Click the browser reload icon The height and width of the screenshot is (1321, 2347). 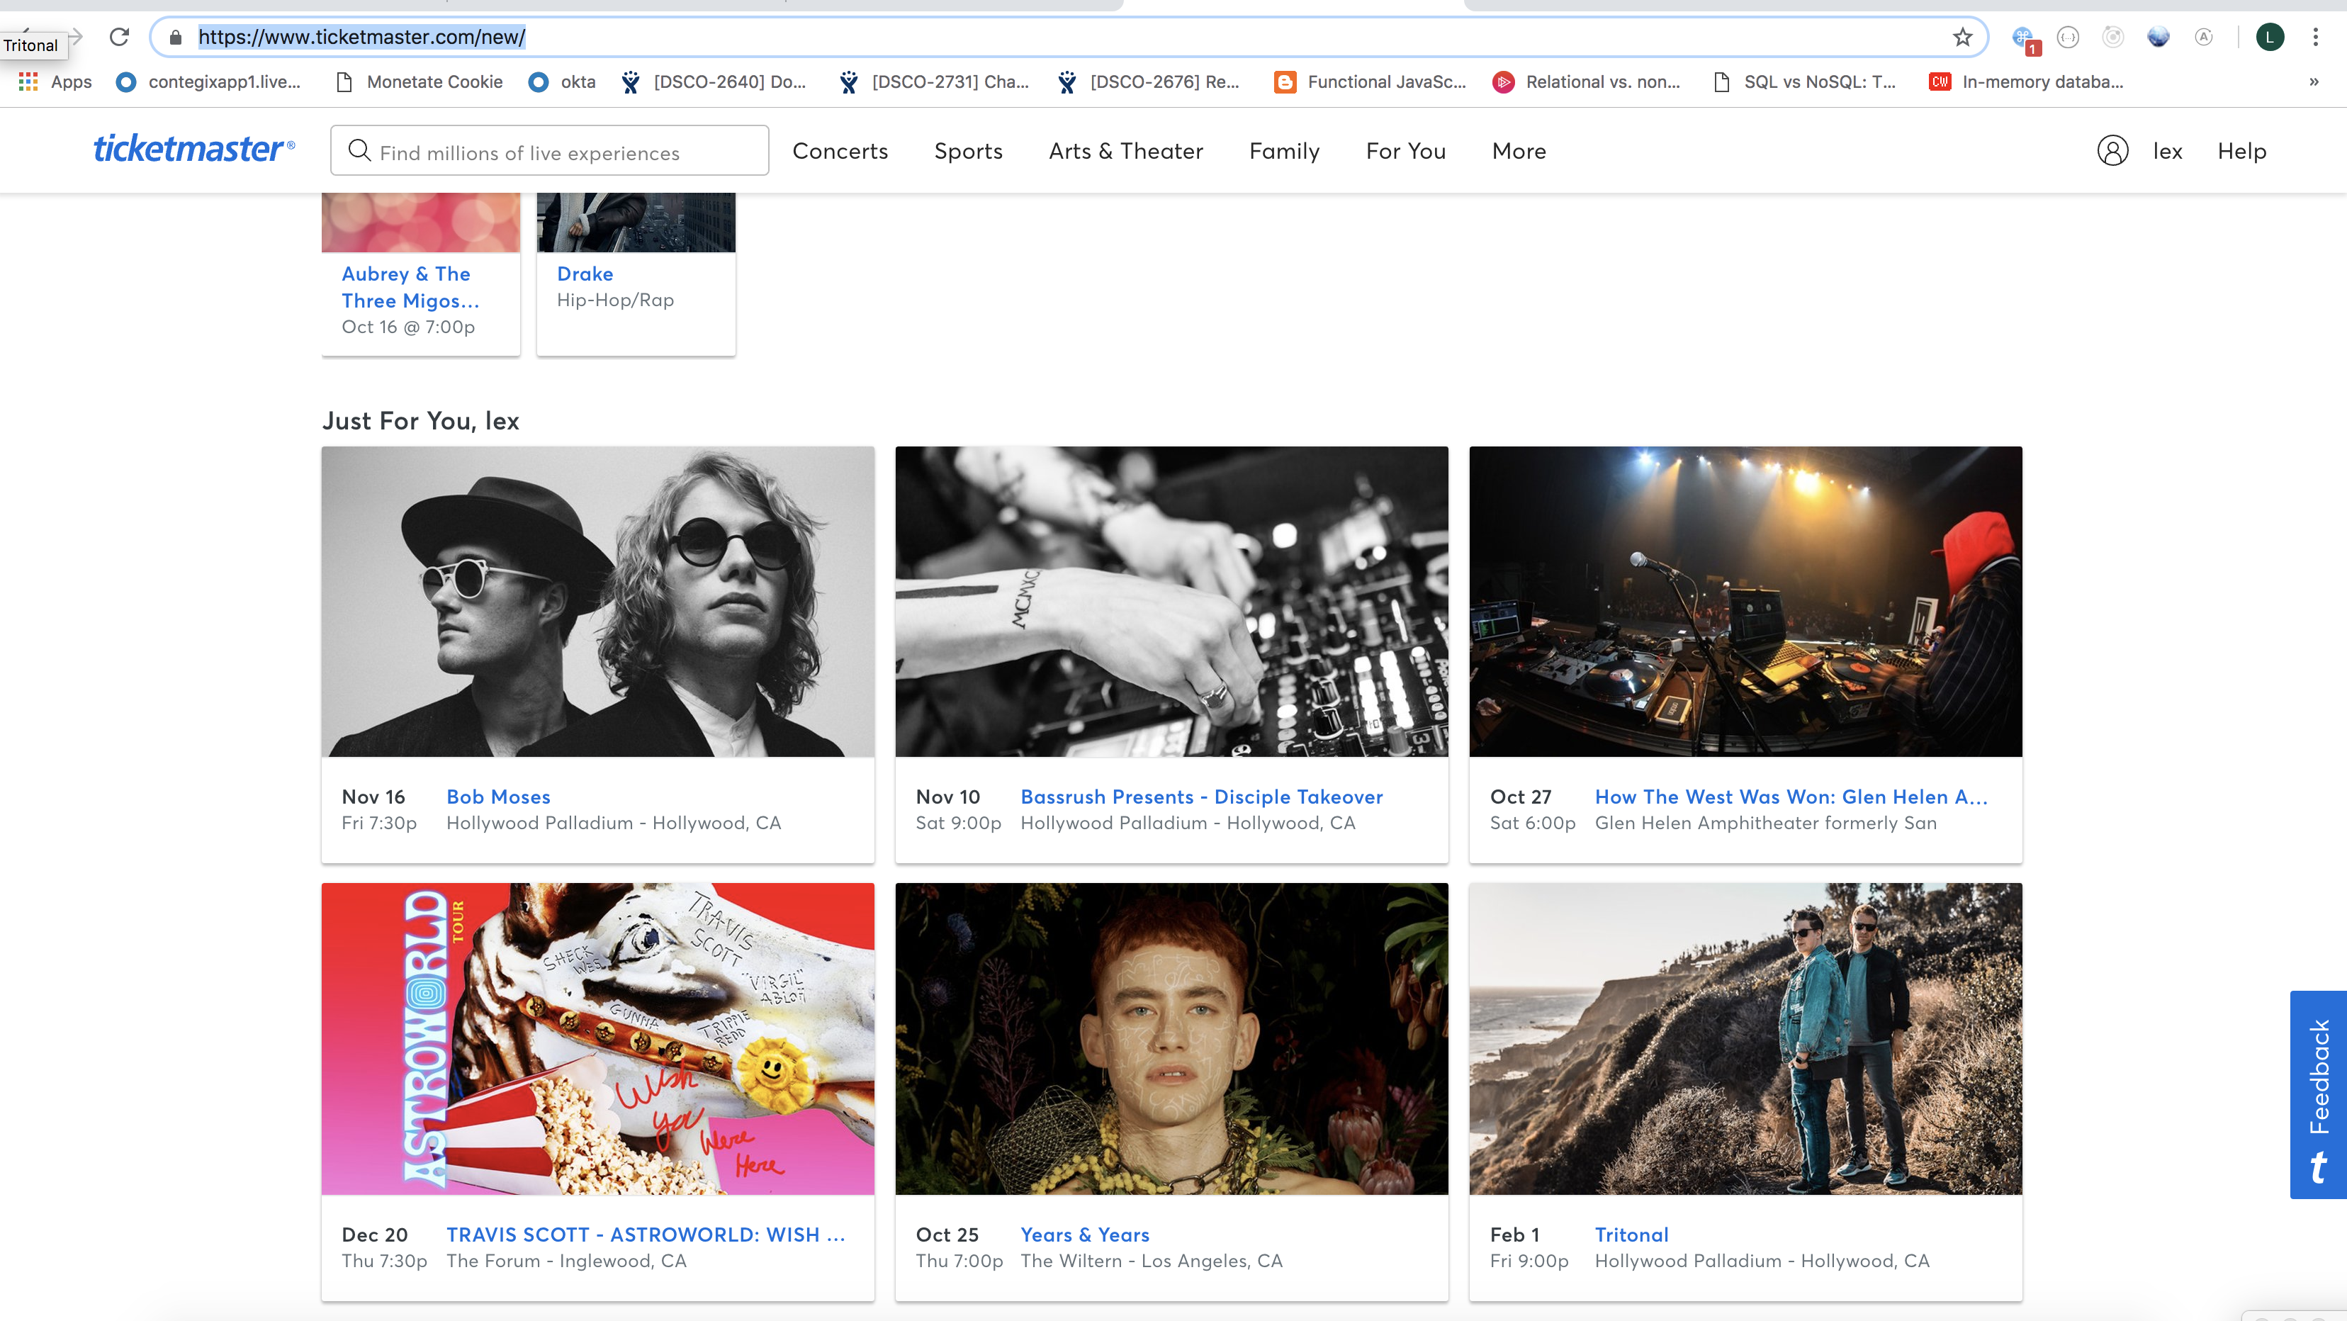click(119, 38)
